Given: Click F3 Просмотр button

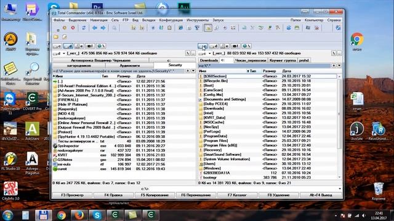Looking at the screenshot, I should point(73,195).
